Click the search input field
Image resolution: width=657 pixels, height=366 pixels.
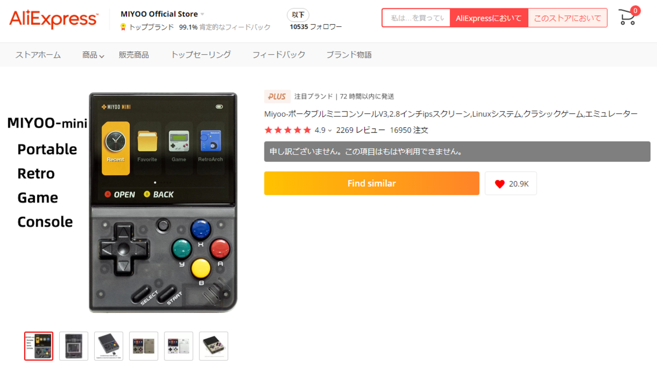point(417,18)
